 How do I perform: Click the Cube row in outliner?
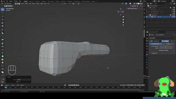[x=161, y=17]
